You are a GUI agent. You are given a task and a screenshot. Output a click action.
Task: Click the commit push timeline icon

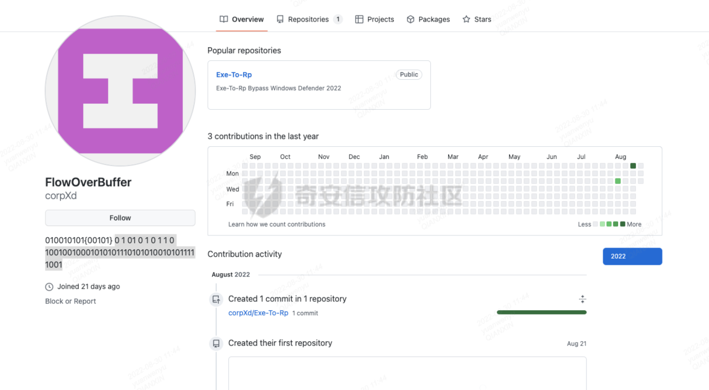[x=216, y=300]
